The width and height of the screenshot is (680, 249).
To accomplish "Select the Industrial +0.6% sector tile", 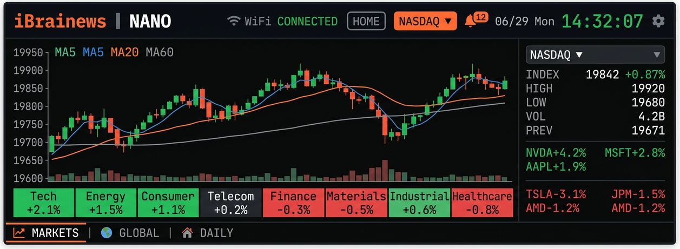I will (419, 203).
